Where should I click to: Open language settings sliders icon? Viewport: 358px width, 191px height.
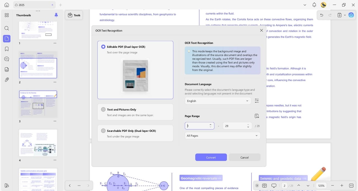pyautogui.click(x=257, y=101)
